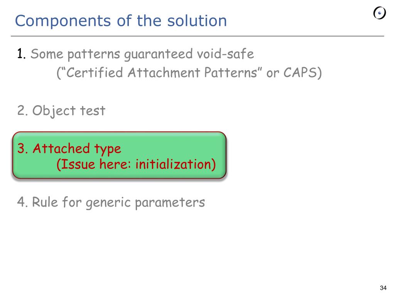Click the word 'Components' in the title
The height and width of the screenshot is (296, 395).
[x=63, y=21]
